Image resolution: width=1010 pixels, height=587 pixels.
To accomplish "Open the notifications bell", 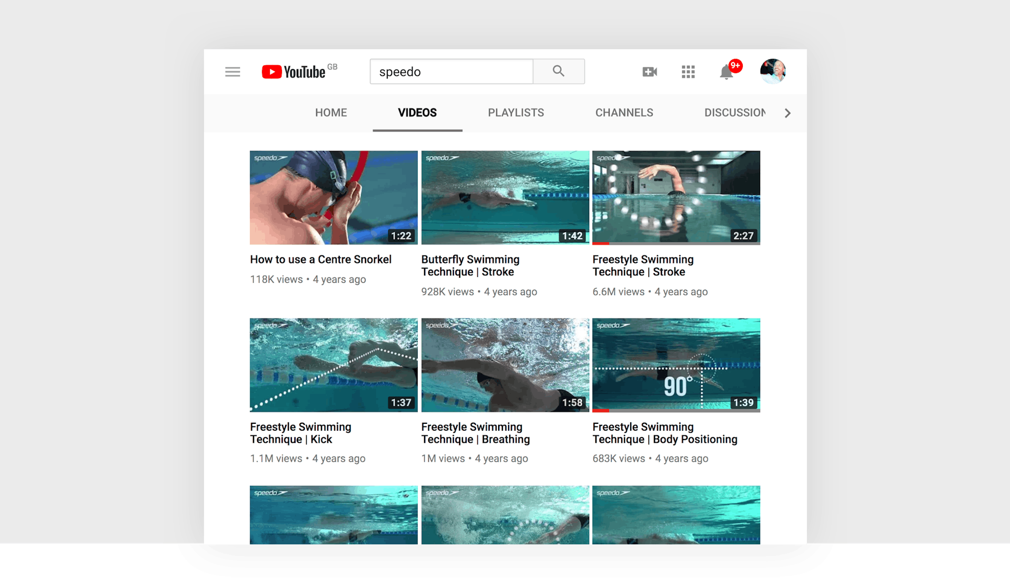I will (x=726, y=72).
